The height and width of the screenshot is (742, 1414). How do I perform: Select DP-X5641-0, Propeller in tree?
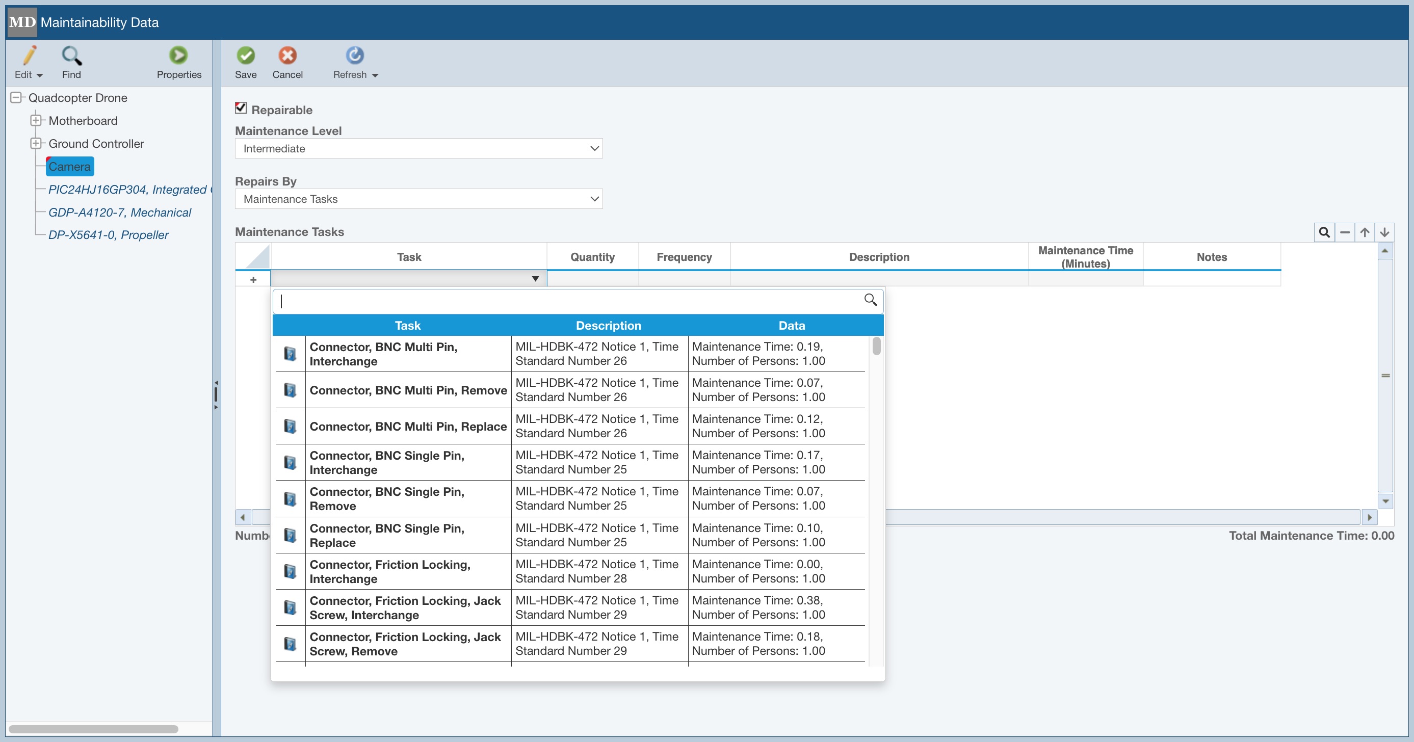click(x=108, y=235)
